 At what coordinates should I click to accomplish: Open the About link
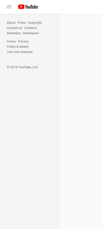point(11,23)
